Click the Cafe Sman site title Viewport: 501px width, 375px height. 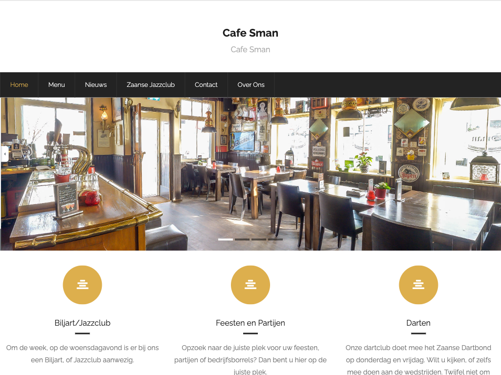(x=250, y=33)
